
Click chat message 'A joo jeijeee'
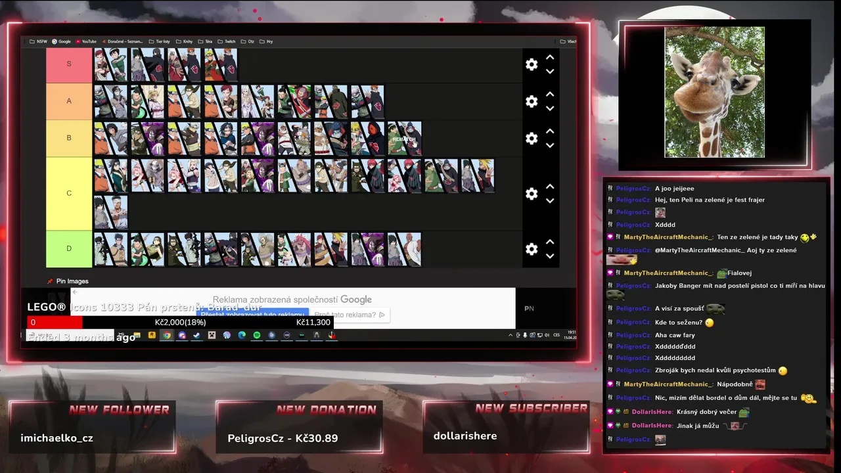pyautogui.click(x=674, y=189)
